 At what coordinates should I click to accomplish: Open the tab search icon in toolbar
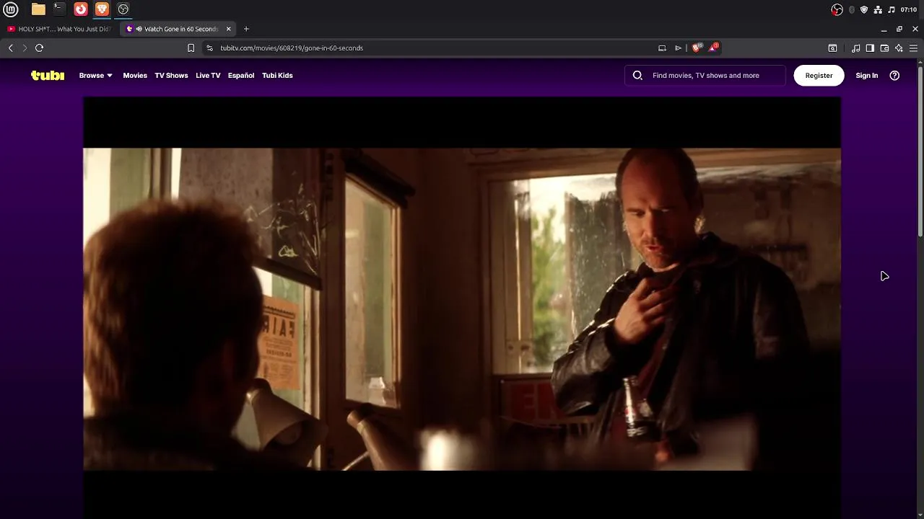tap(832, 48)
